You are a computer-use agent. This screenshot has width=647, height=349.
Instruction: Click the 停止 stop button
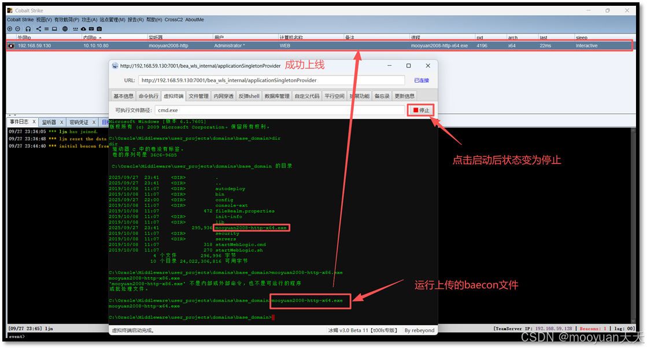coord(421,110)
